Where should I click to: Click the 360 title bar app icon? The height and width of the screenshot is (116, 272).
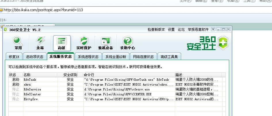[x=5, y=30]
